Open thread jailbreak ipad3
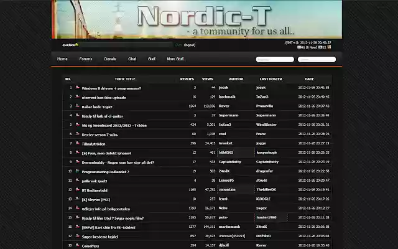Viewport: 398px width, 249px height. [95, 181]
